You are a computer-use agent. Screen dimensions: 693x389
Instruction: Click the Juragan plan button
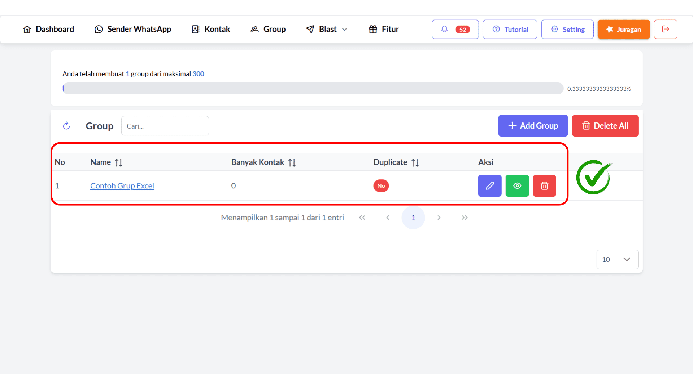point(624,29)
